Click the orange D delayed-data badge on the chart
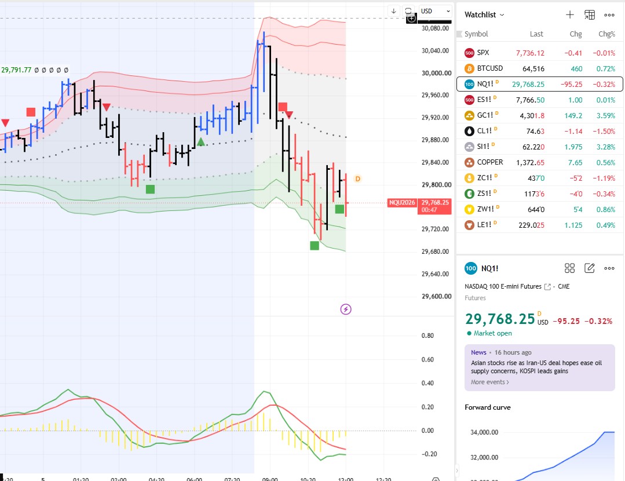This screenshot has height=481, width=625. click(x=357, y=178)
